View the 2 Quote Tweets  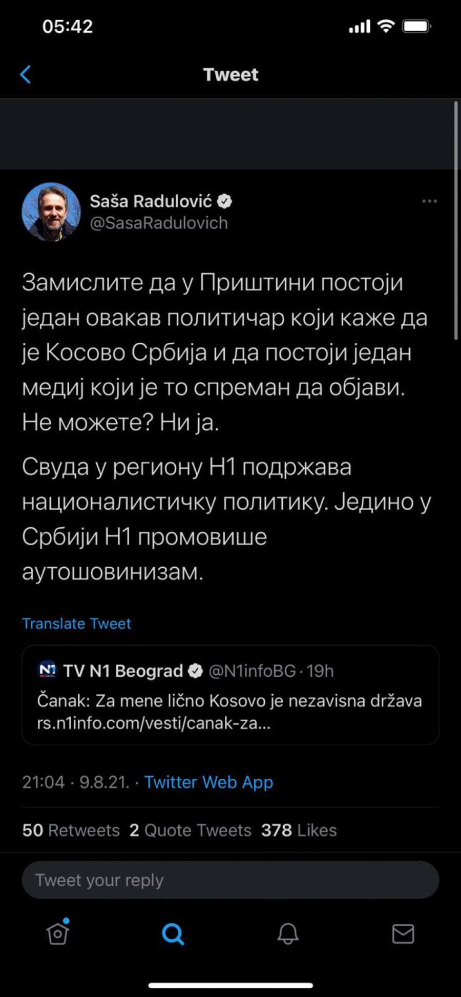(x=191, y=830)
